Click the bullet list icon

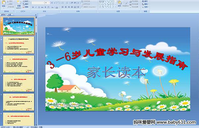tap(63, 3)
